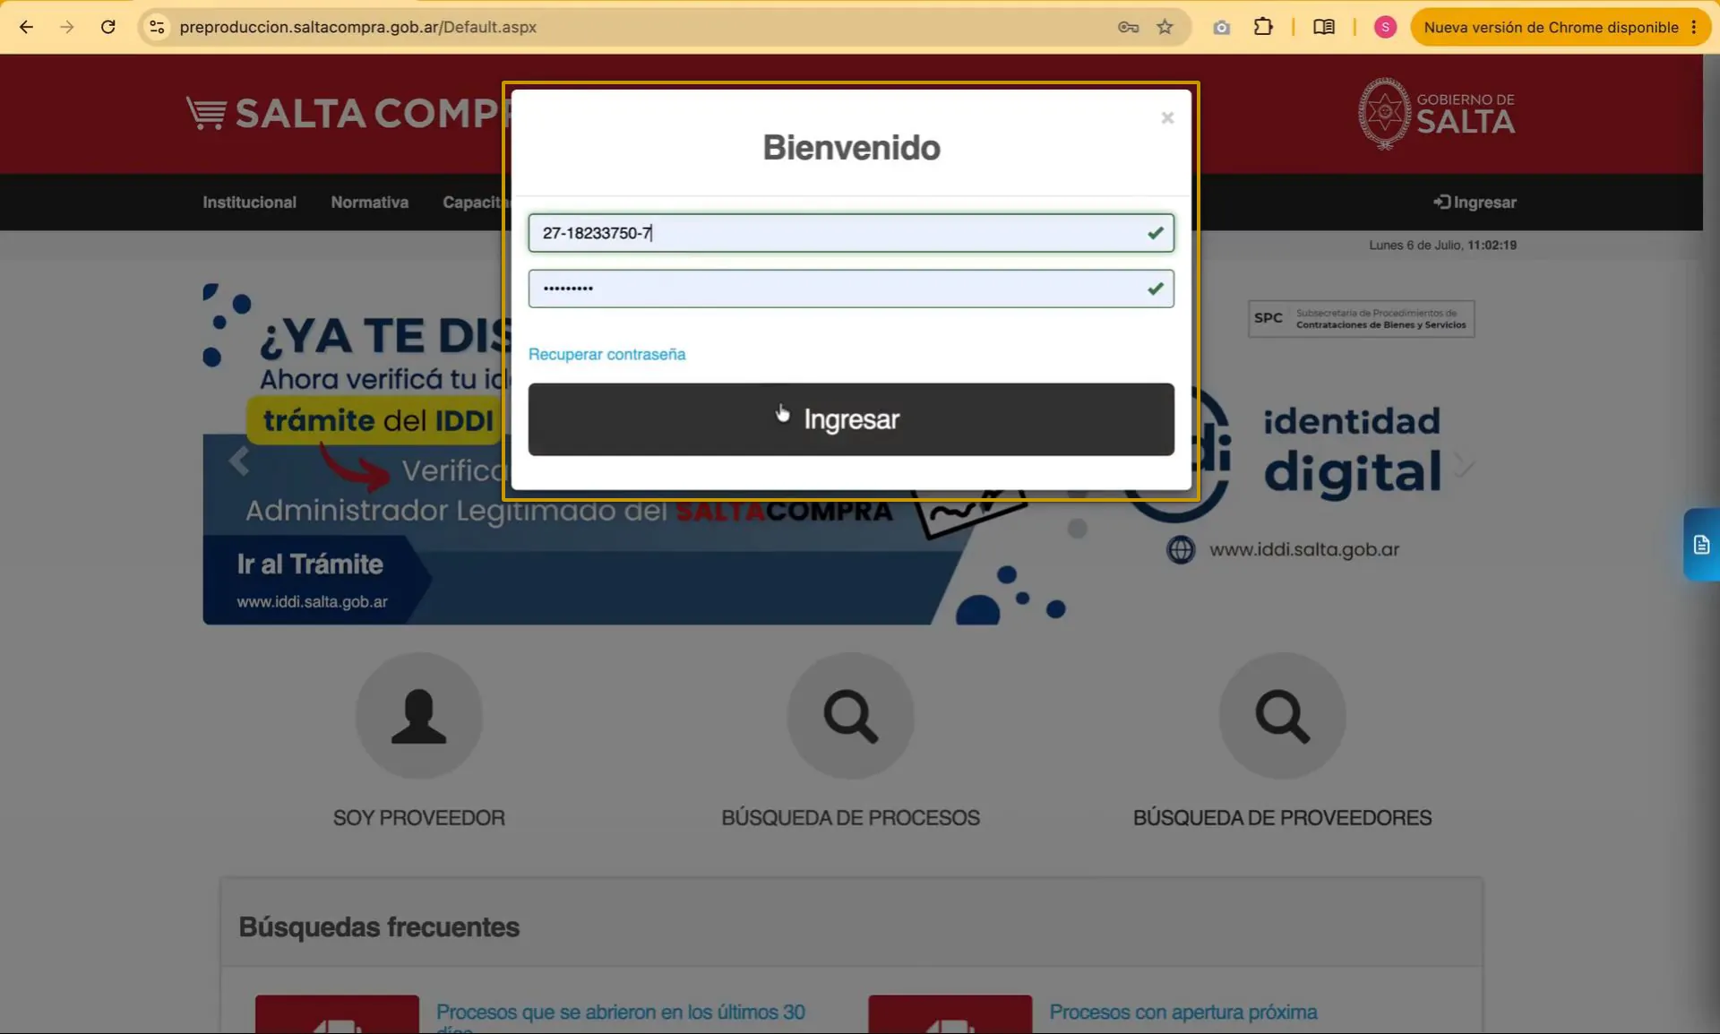Viewport: 1720px width, 1034px height.
Task: Click the BÚSQUEDA DE PROCESOS label
Action: (x=851, y=817)
